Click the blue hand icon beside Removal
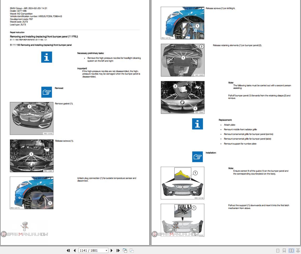Screen dimensions: 301x254 coord(47,92)
